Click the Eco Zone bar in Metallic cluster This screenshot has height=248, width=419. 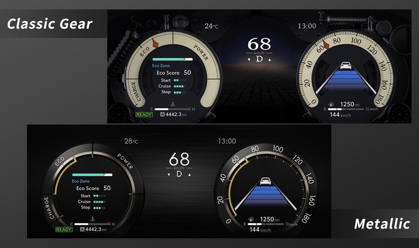[92, 175]
